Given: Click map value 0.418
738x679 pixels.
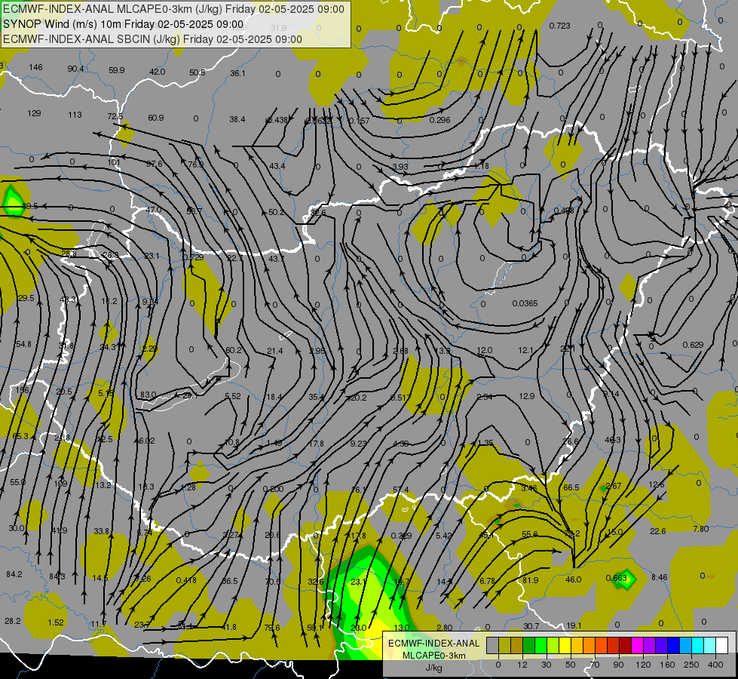Looking at the screenshot, I should [x=186, y=580].
